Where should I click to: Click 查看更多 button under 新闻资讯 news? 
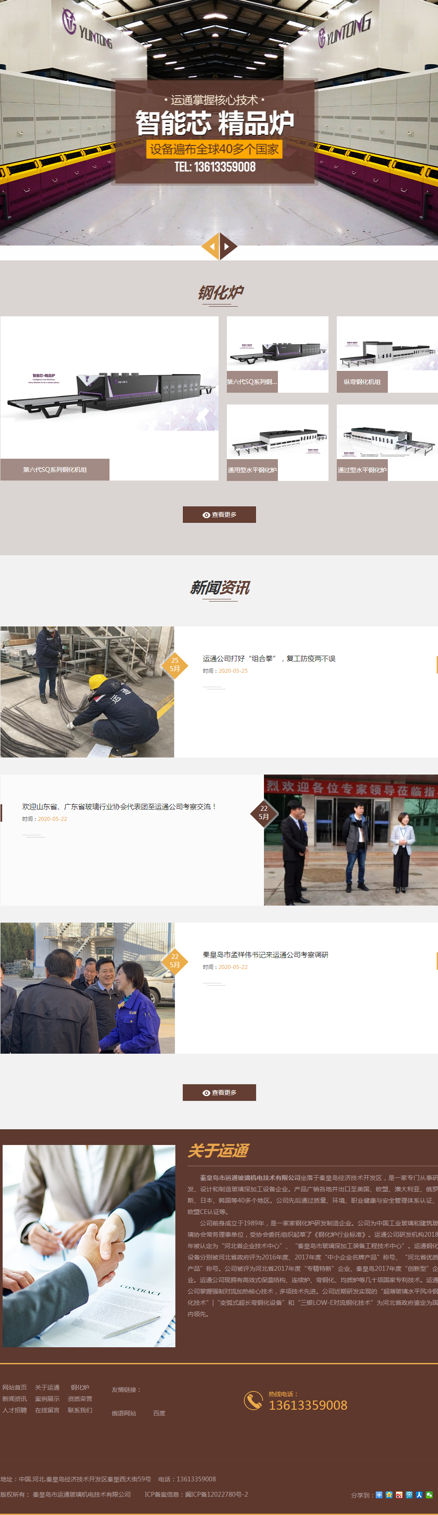click(219, 1092)
